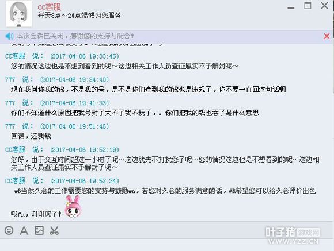Click the 777 sender name at 19:34:40
Viewport: 334px width, 251px height.
click(10, 79)
